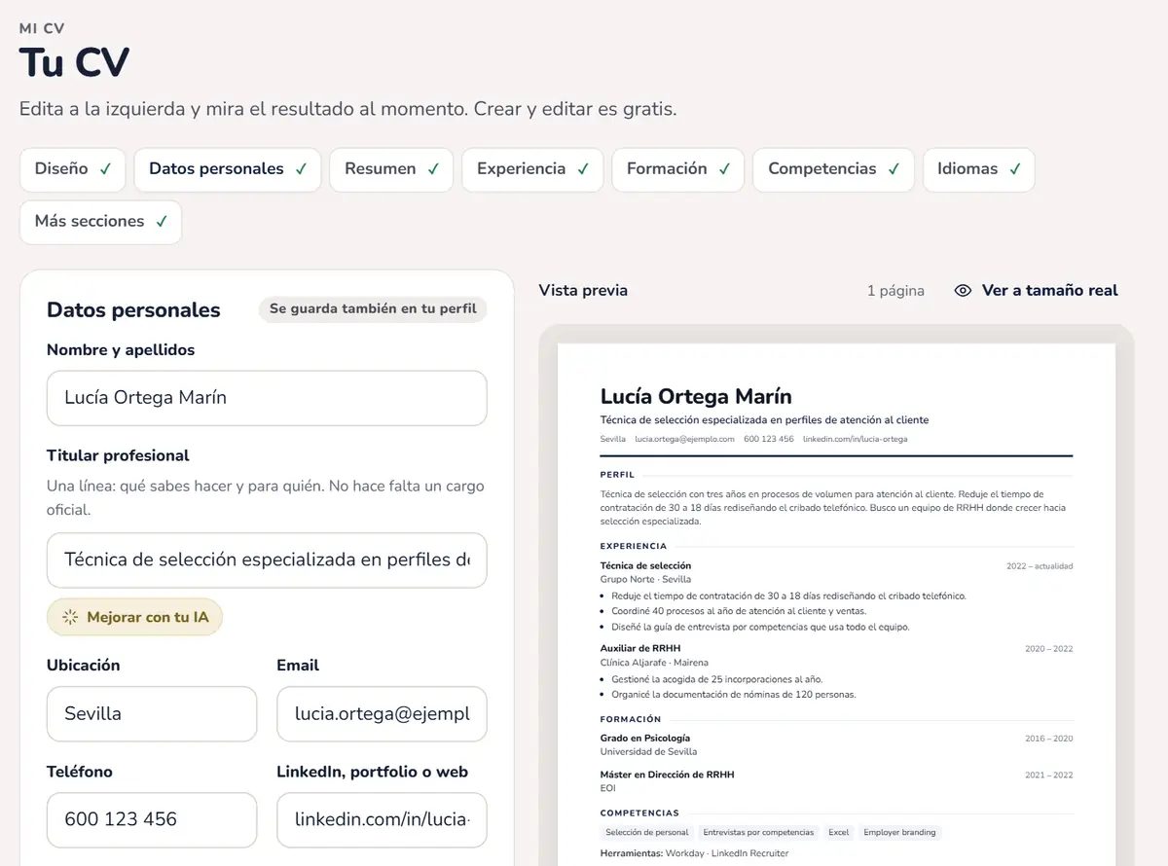Viewport: 1168px width, 866px height.
Task: Click 'Grado en Psicología' in the preview
Action: coord(645,738)
